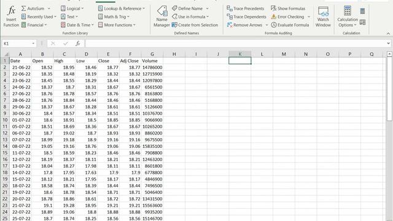The width and height of the screenshot is (393, 221).
Task: Click Create from Selection
Action: tap(195, 25)
